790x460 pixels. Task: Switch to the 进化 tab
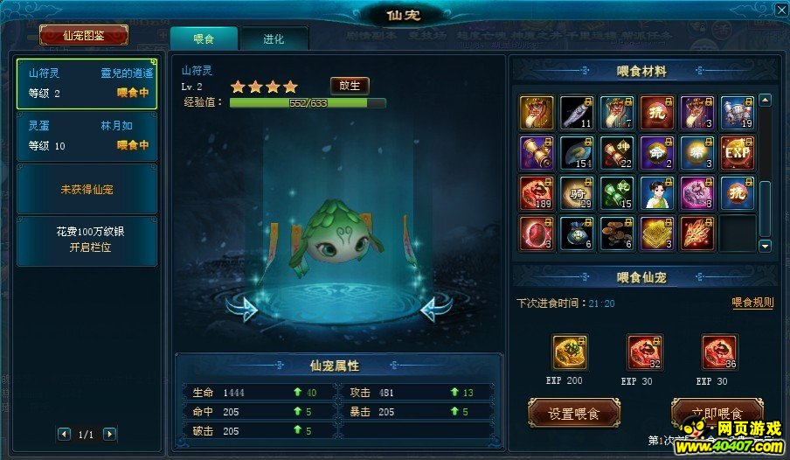pyautogui.click(x=274, y=38)
